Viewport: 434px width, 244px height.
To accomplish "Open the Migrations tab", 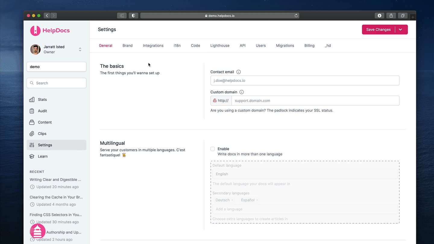I will tap(285, 46).
